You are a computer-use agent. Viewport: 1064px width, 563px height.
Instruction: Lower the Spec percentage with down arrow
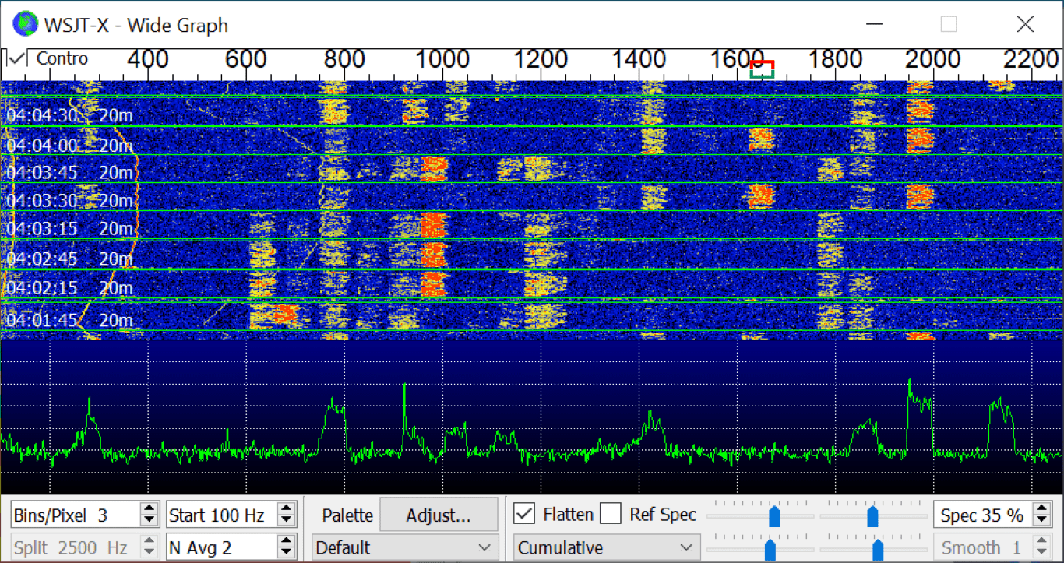click(1041, 520)
